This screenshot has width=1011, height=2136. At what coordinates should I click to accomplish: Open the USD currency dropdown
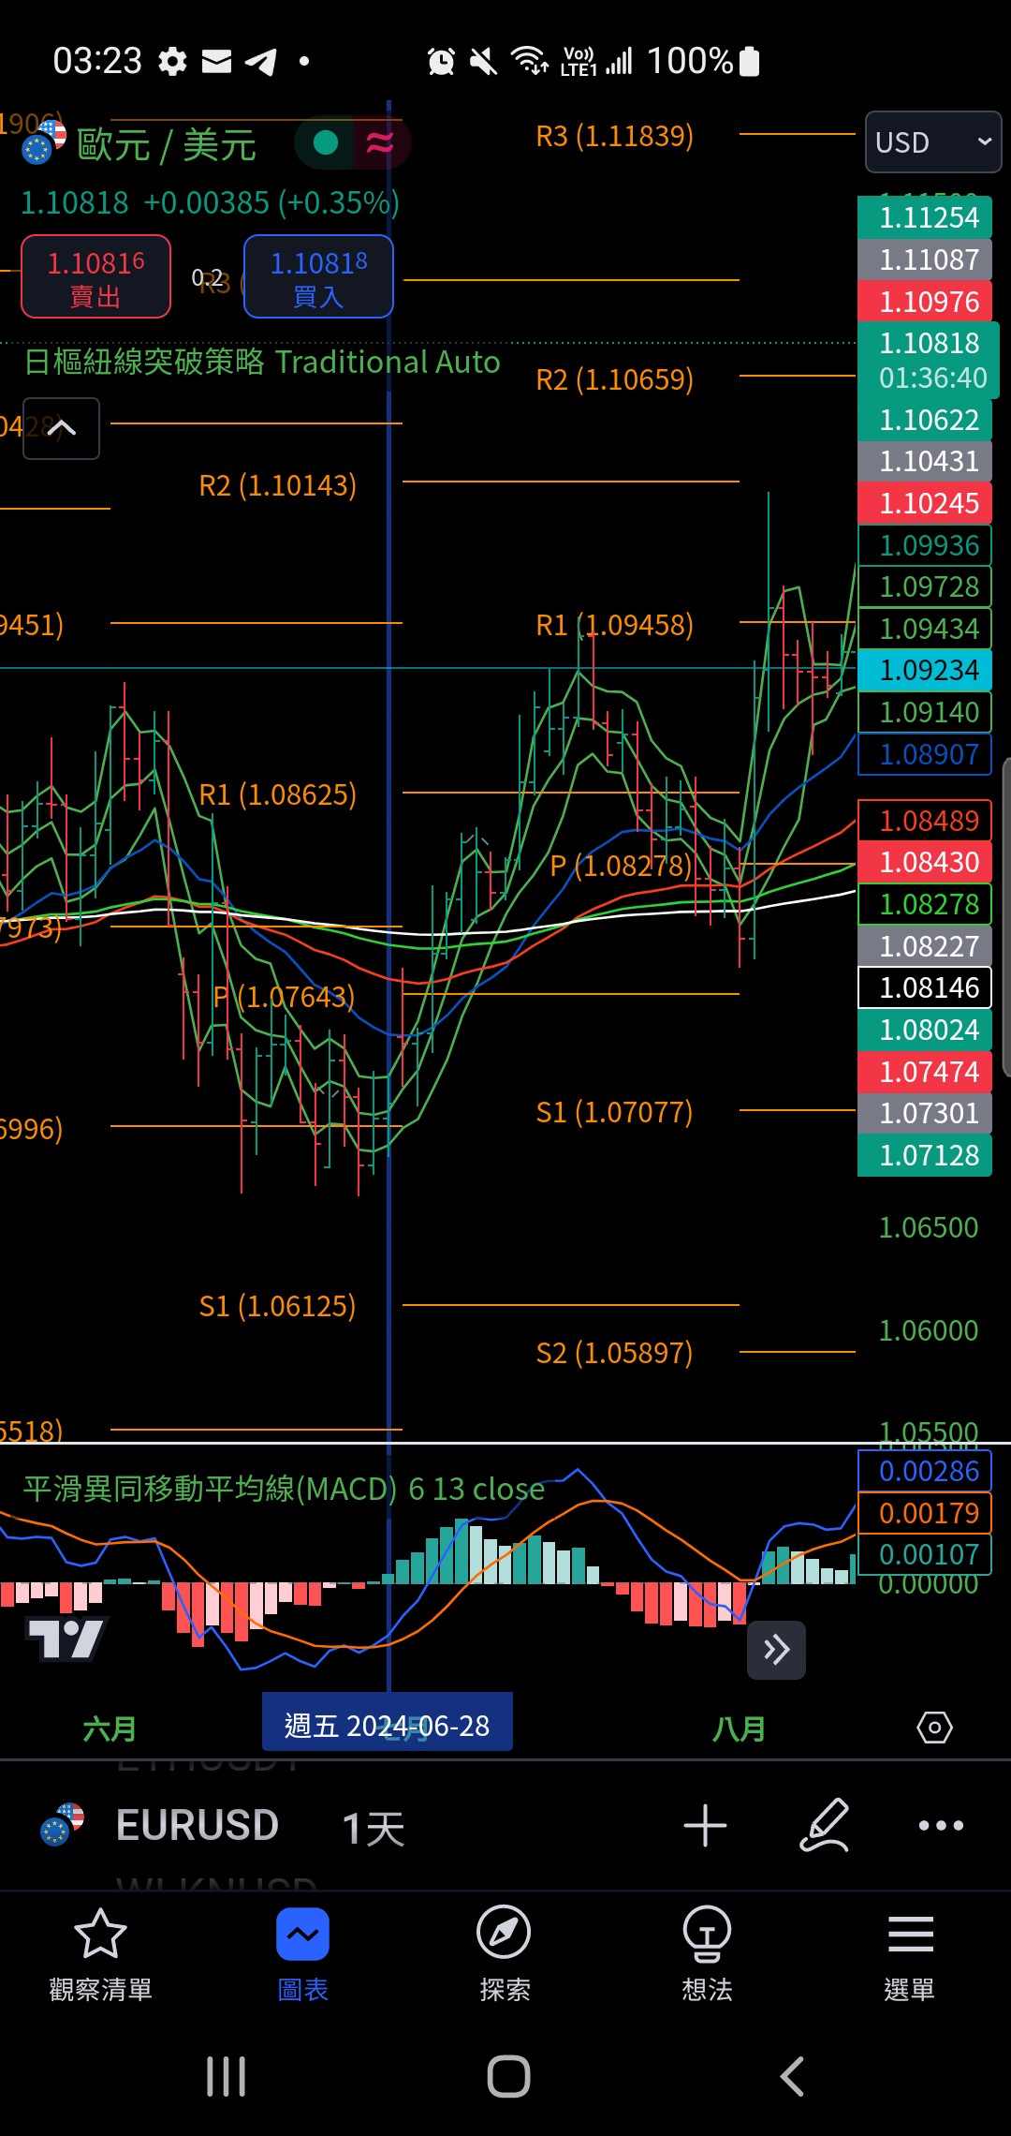coord(933,142)
